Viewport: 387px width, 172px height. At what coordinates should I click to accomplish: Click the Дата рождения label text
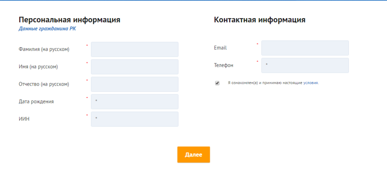(x=36, y=101)
